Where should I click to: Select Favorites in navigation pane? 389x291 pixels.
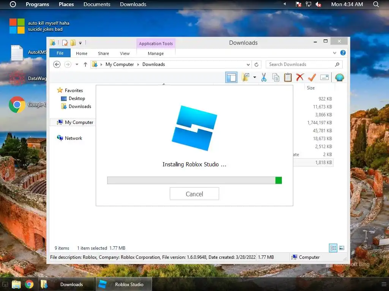74,90
